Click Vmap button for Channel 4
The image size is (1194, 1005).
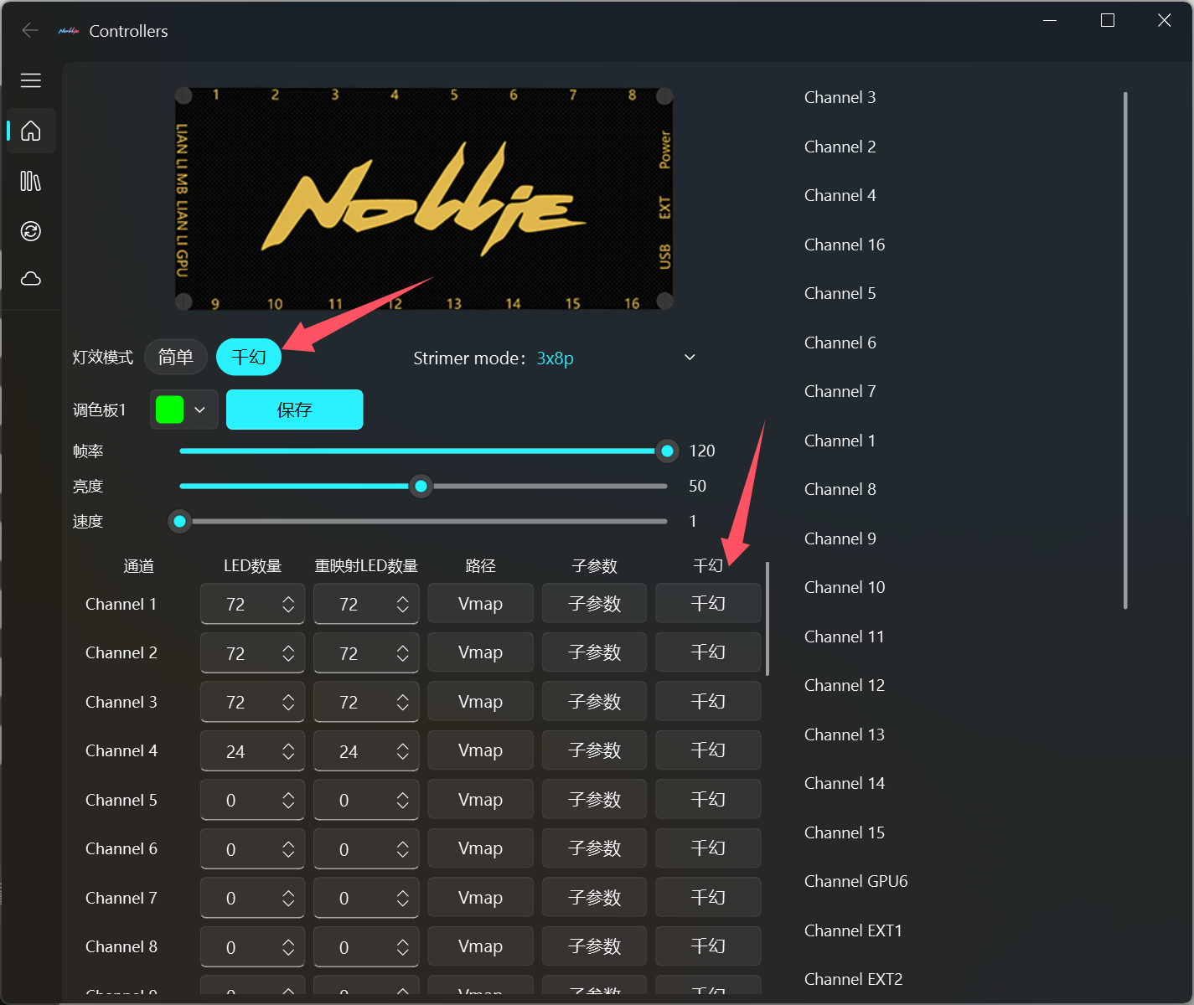[480, 750]
